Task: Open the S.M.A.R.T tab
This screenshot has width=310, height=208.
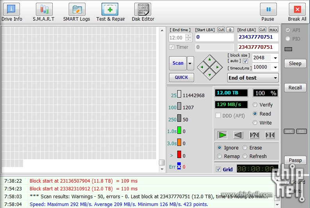Action: pyautogui.click(x=44, y=12)
